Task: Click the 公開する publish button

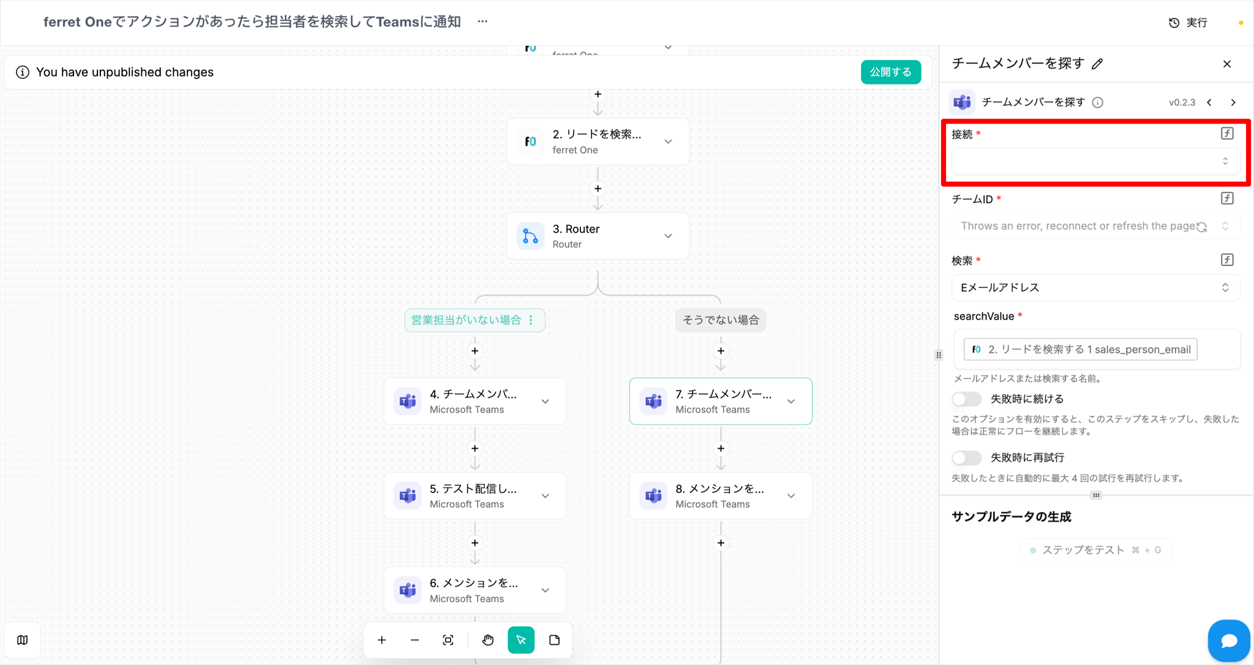Action: tap(890, 72)
